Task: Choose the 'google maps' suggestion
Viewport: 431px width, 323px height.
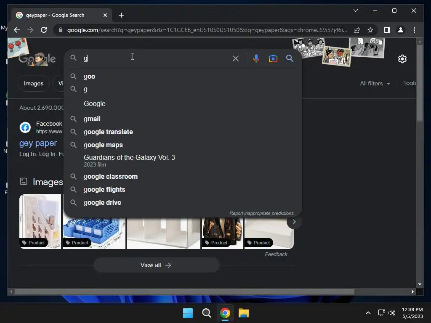Action: [x=183, y=145]
